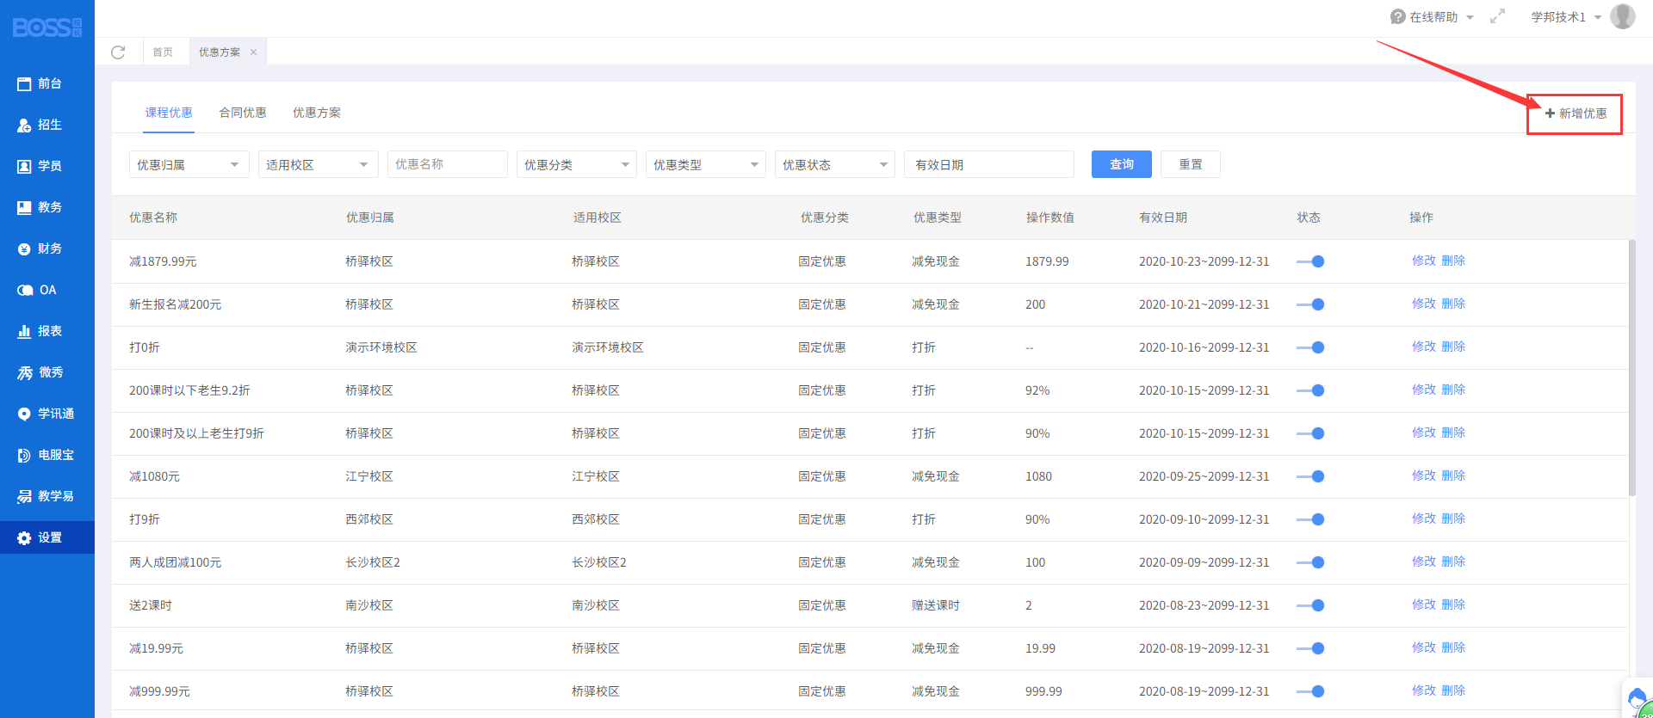Click the 重置 reset button
The height and width of the screenshot is (718, 1653).
point(1191,164)
